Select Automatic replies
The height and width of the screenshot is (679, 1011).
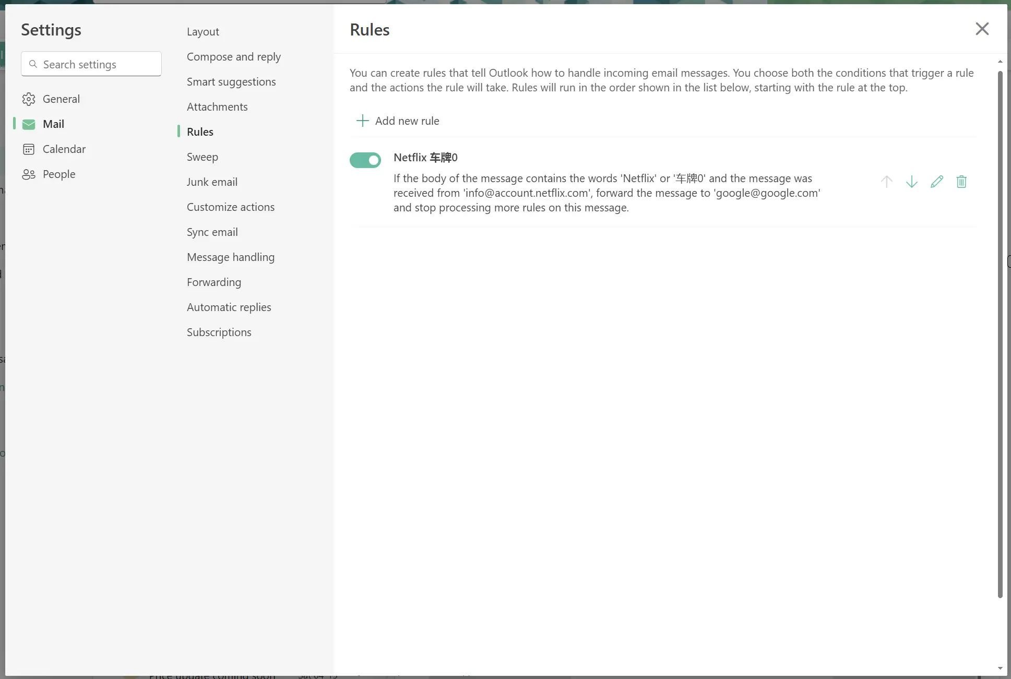(229, 307)
